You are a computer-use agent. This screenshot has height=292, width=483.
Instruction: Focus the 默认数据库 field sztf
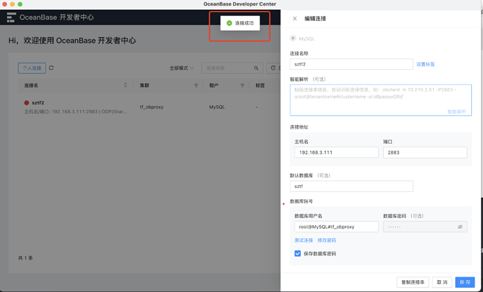[x=351, y=187]
